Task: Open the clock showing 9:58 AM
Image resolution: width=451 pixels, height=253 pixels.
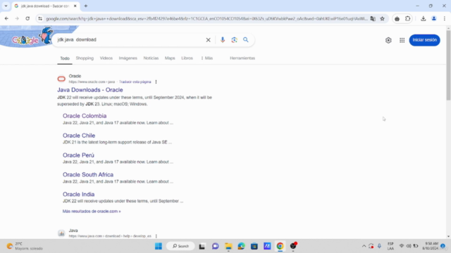Action: click(431, 246)
